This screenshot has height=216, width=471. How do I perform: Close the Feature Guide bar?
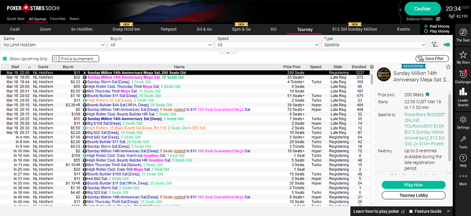click(448, 211)
